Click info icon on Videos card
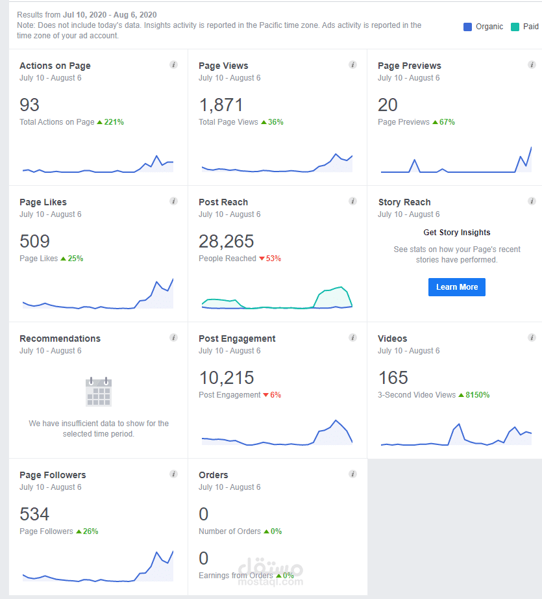The image size is (542, 599). coord(532,337)
